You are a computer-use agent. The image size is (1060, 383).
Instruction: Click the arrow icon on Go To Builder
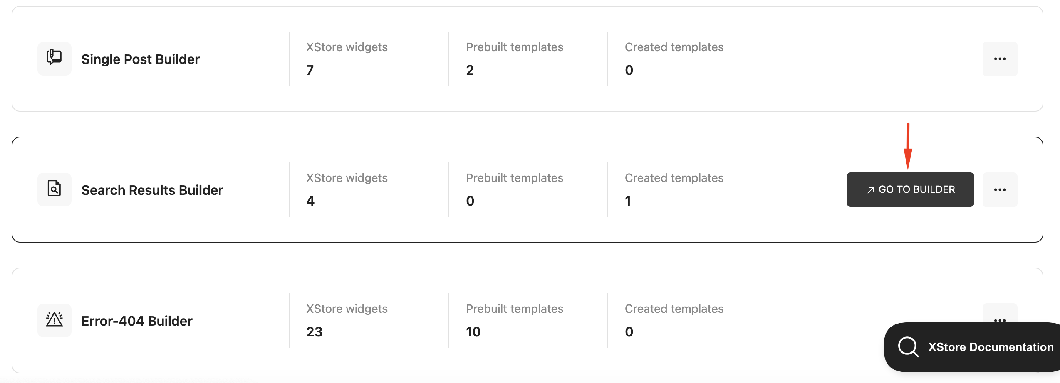(871, 190)
